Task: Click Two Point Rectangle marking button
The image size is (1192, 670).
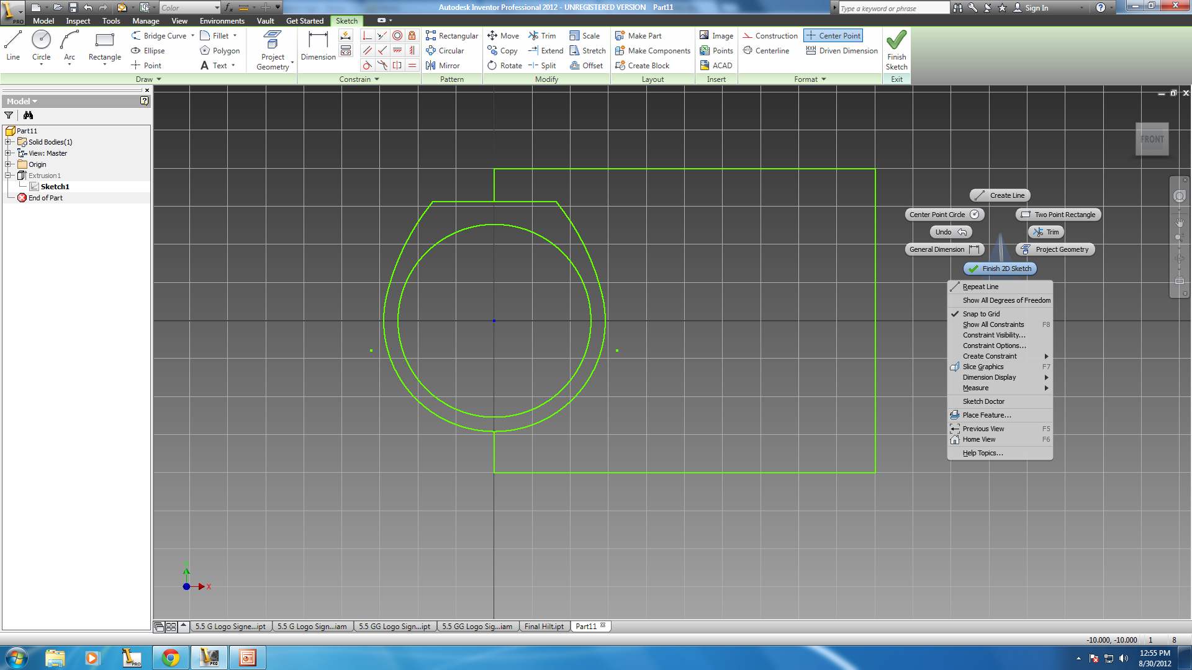Action: click(x=1059, y=215)
